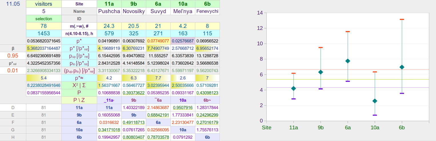Image resolution: width=436 pixels, height=141 pixels.
Task: Select the cell containing 1453
Action: tap(44, 34)
